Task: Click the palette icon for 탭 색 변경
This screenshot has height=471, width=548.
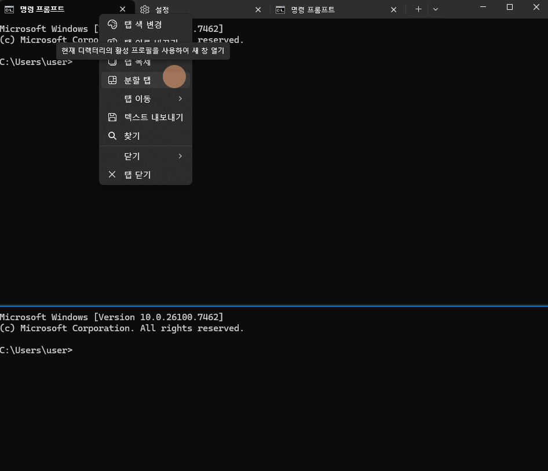Action: tap(112, 24)
